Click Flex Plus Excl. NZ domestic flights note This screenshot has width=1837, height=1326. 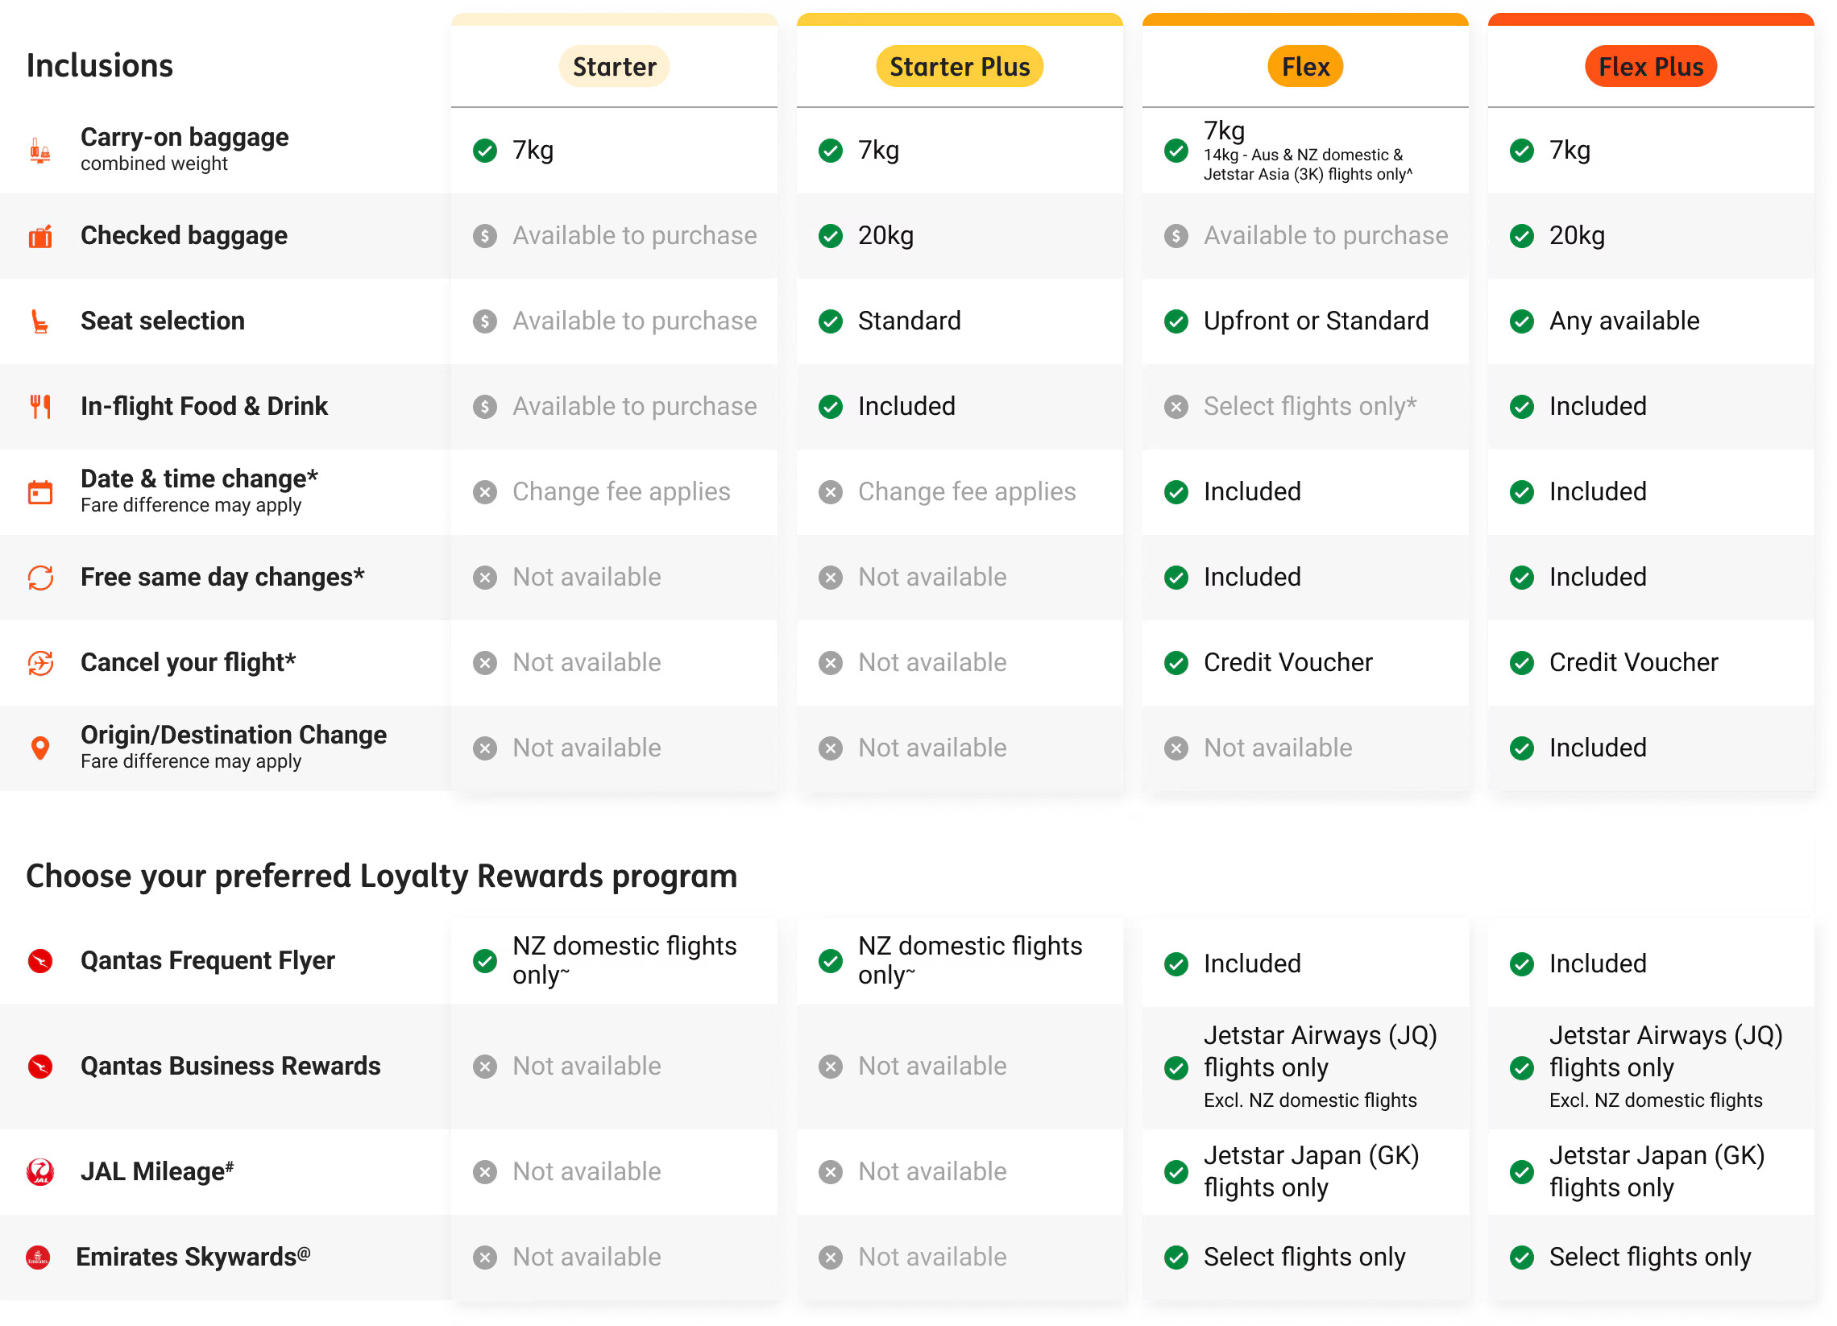click(1656, 1101)
